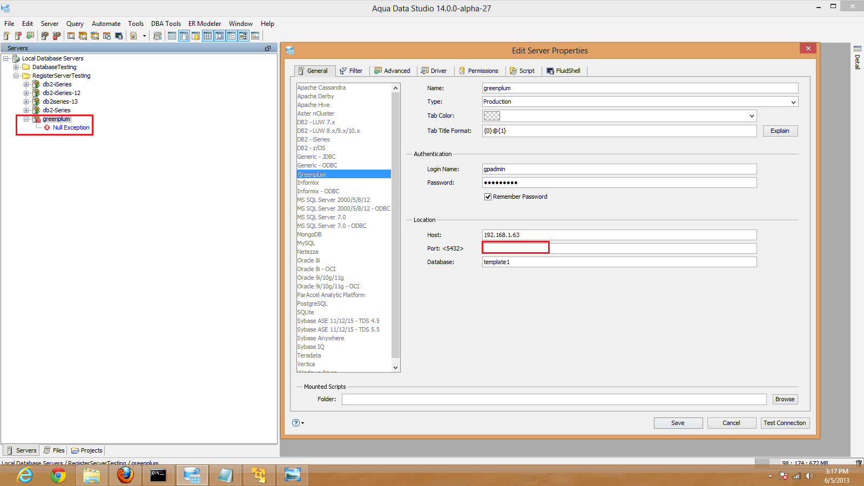Open the notepad icon in the taskbar
The height and width of the screenshot is (486, 864).
[225, 475]
